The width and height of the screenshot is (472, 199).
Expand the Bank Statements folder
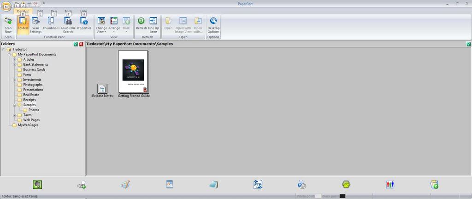(14, 64)
